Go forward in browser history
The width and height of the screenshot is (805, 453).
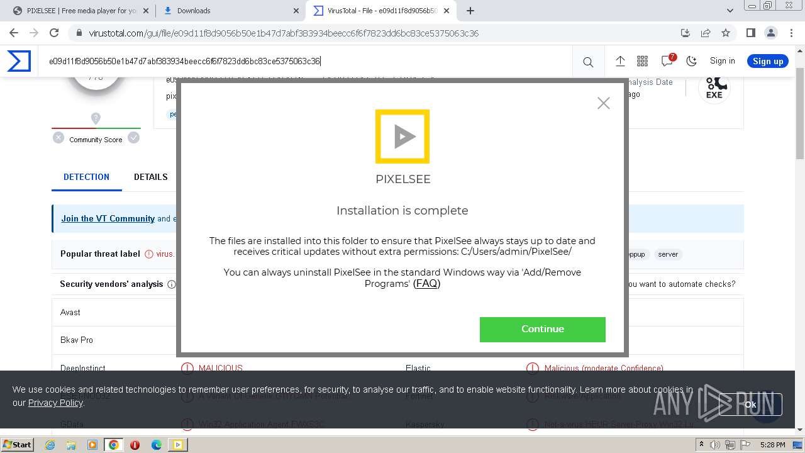[34, 33]
